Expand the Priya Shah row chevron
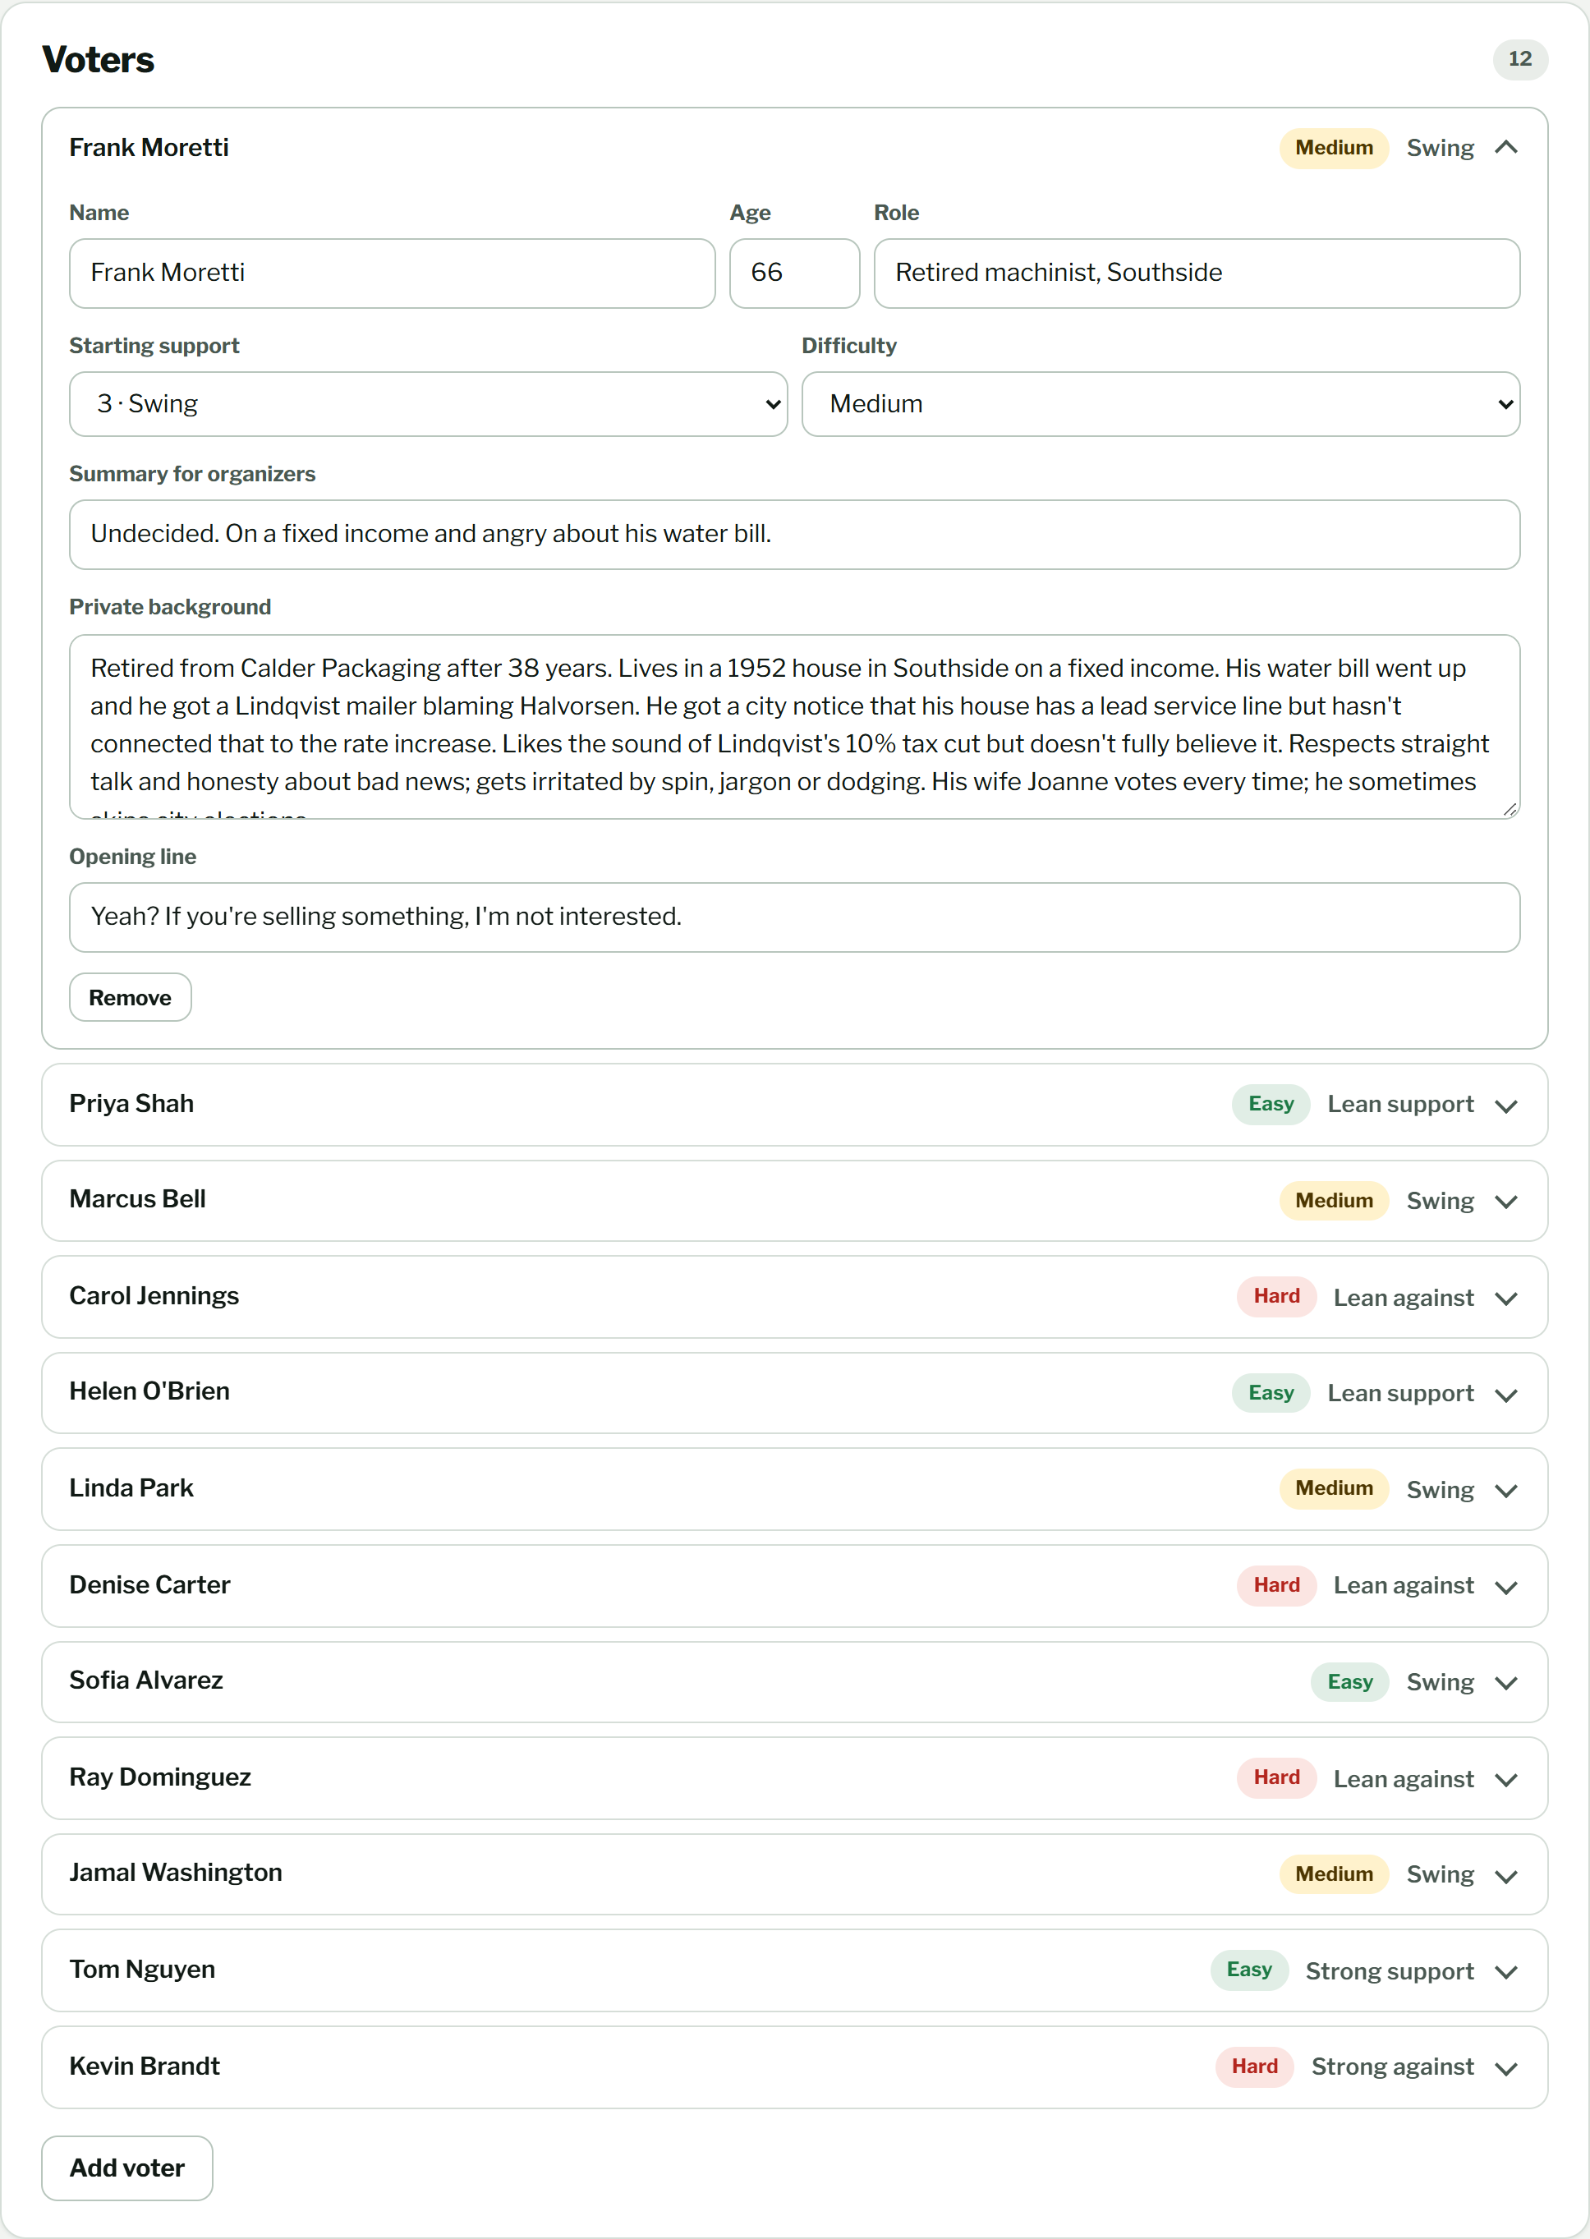1590x2239 pixels. click(1505, 1106)
